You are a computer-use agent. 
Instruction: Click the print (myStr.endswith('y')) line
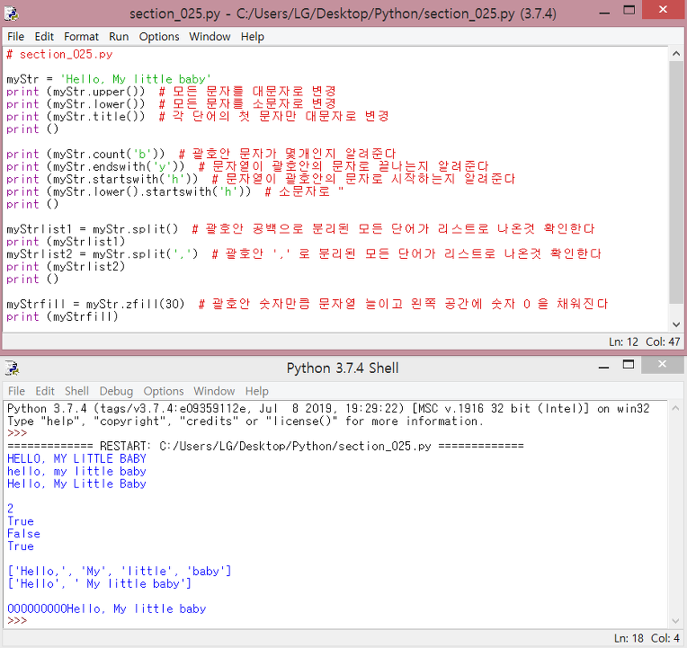(247, 166)
